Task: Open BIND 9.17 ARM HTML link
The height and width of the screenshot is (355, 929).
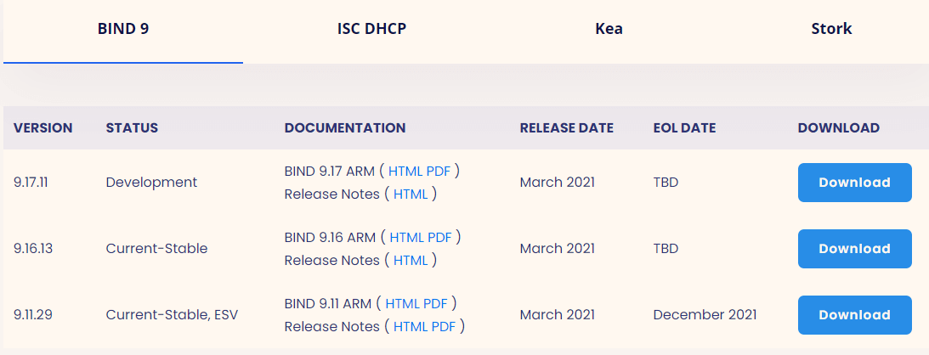Action: point(405,171)
